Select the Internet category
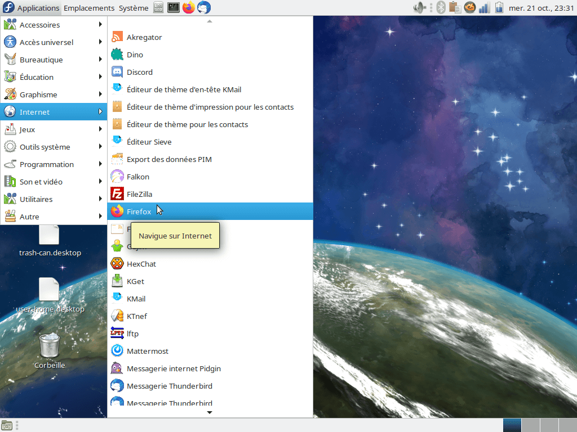This screenshot has height=432, width=577. (x=54, y=112)
